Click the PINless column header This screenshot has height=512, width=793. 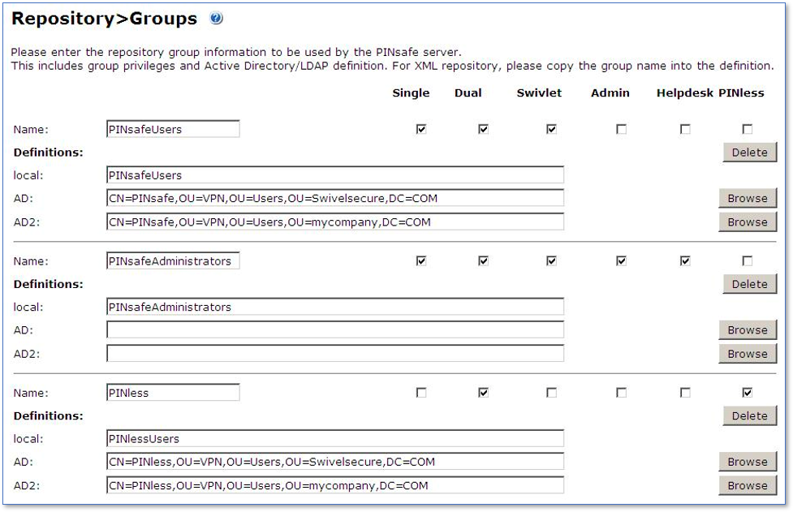741,93
